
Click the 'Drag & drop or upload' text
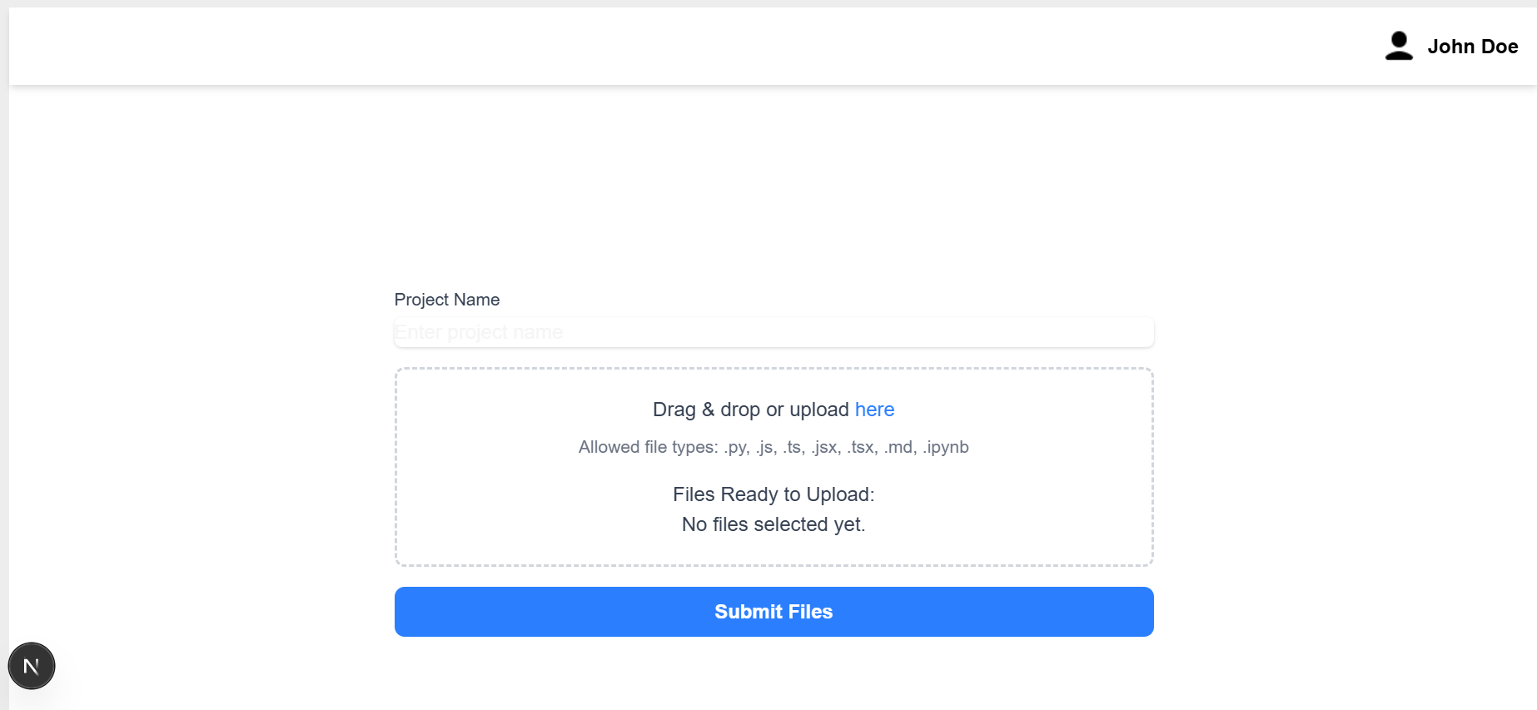750,410
